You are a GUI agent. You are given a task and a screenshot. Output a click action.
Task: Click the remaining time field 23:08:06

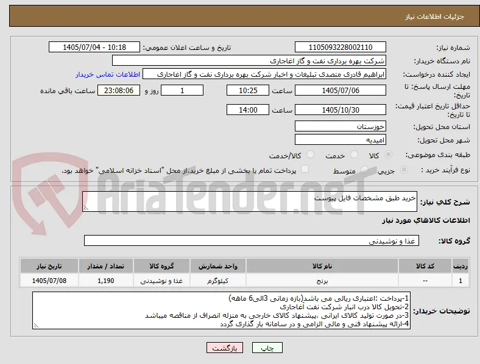119,90
